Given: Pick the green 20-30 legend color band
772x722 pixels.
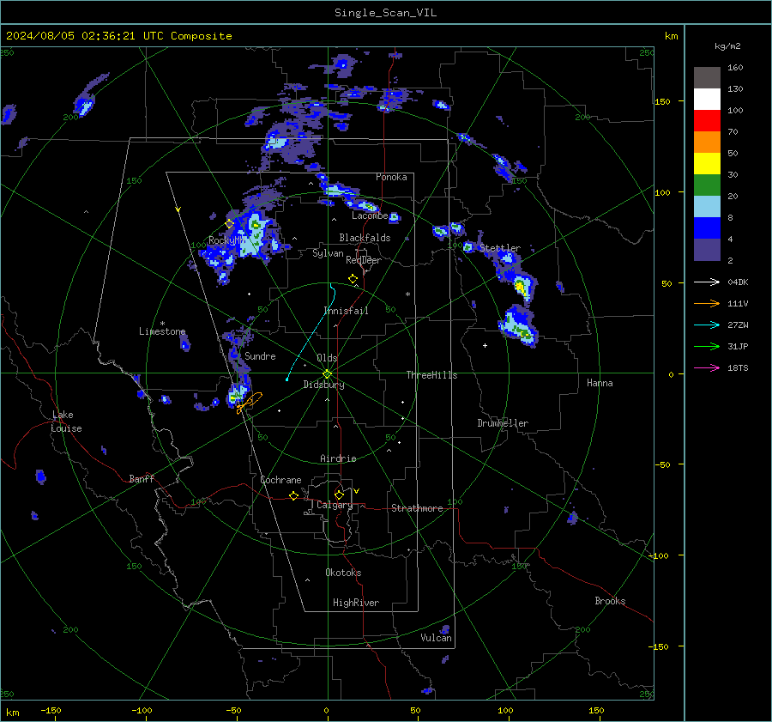Looking at the screenshot, I should tap(707, 185).
